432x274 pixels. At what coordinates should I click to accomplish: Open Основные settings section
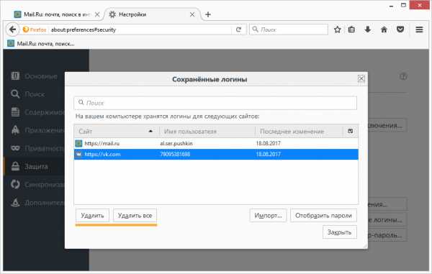pos(35,76)
